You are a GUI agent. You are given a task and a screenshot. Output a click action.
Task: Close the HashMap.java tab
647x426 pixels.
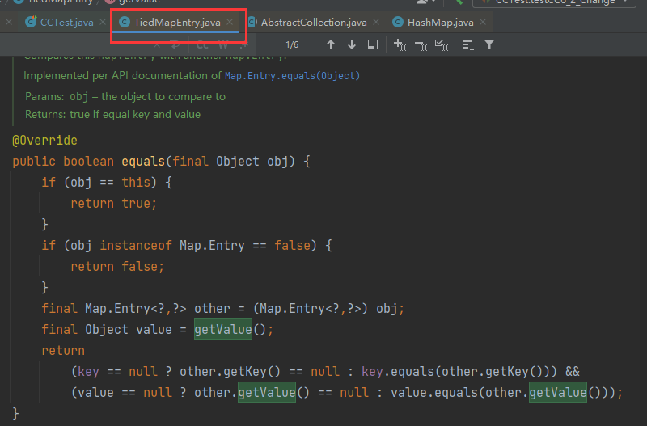[483, 23]
